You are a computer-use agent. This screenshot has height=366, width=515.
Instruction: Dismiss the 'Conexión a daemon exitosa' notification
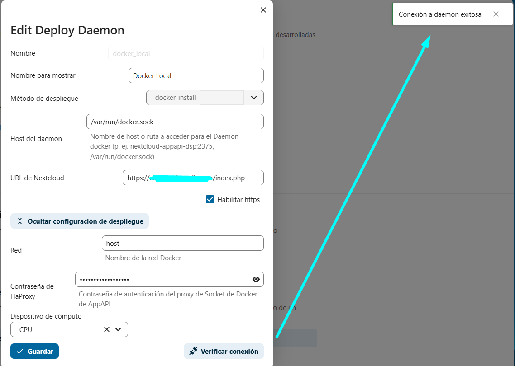coord(496,14)
